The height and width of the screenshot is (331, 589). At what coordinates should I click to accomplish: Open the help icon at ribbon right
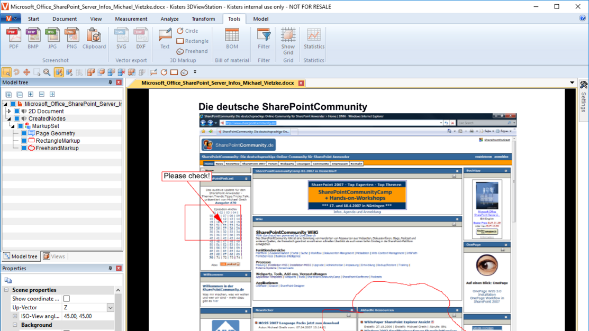click(583, 18)
